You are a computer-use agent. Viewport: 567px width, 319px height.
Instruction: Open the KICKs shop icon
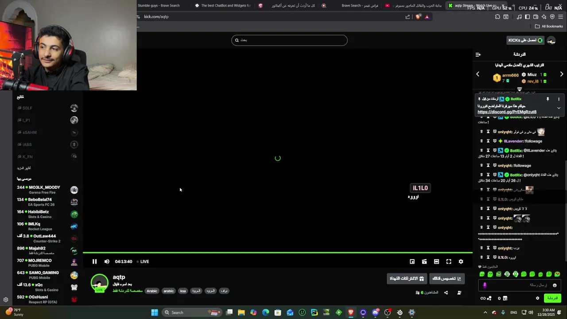coord(505,298)
